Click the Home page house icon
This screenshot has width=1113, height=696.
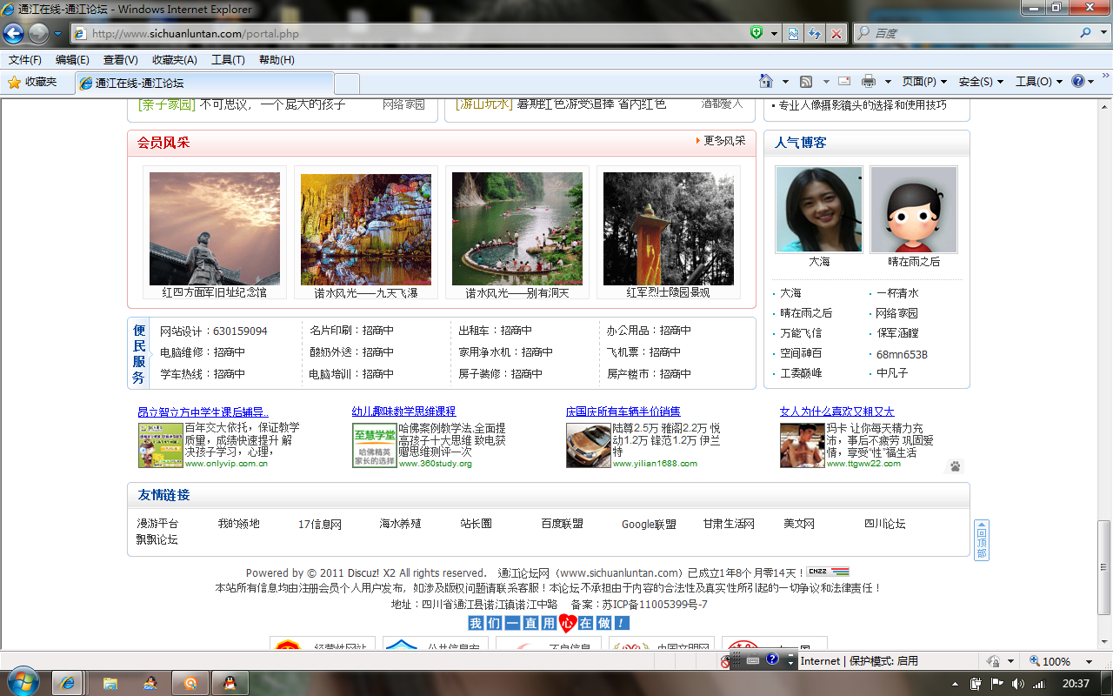click(x=765, y=82)
